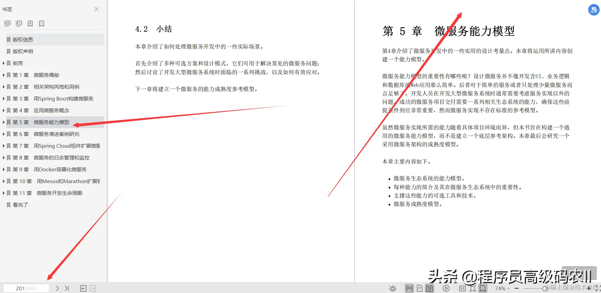Add a new bookmark with the plus-bookmark icon

click(30, 23)
